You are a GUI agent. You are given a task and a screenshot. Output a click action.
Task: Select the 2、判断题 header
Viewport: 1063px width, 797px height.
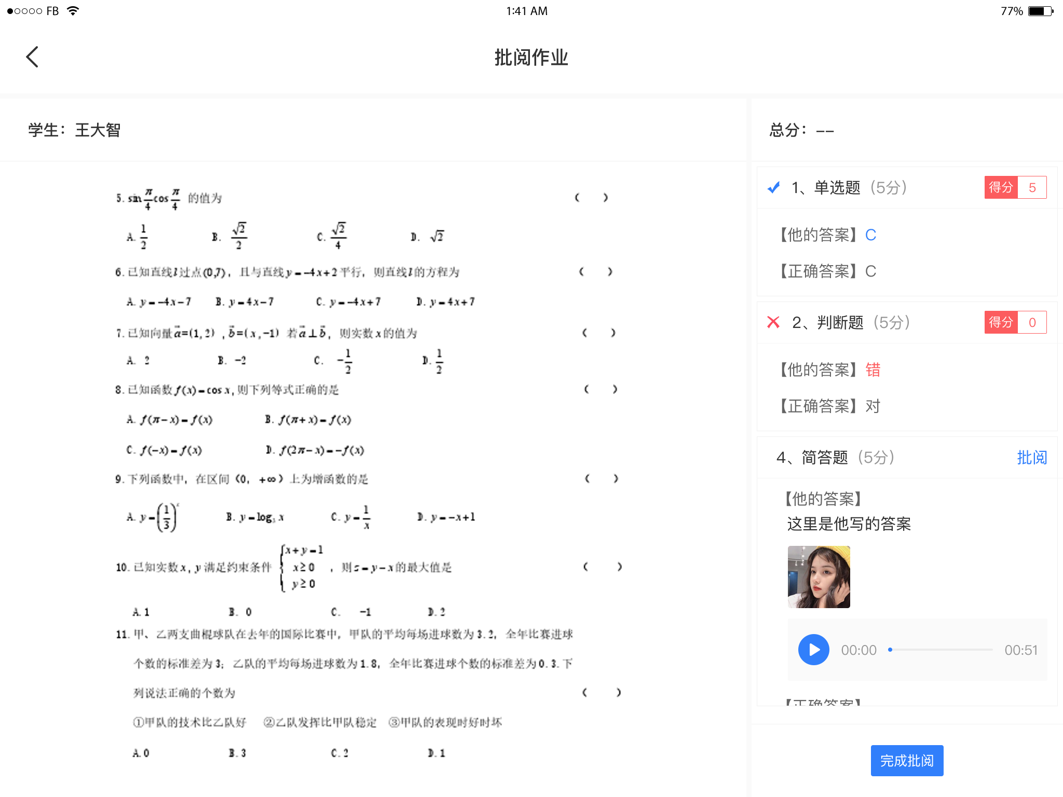(x=851, y=322)
